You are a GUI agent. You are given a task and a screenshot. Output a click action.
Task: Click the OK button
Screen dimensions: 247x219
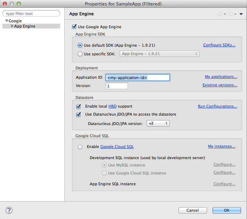pos(227,210)
